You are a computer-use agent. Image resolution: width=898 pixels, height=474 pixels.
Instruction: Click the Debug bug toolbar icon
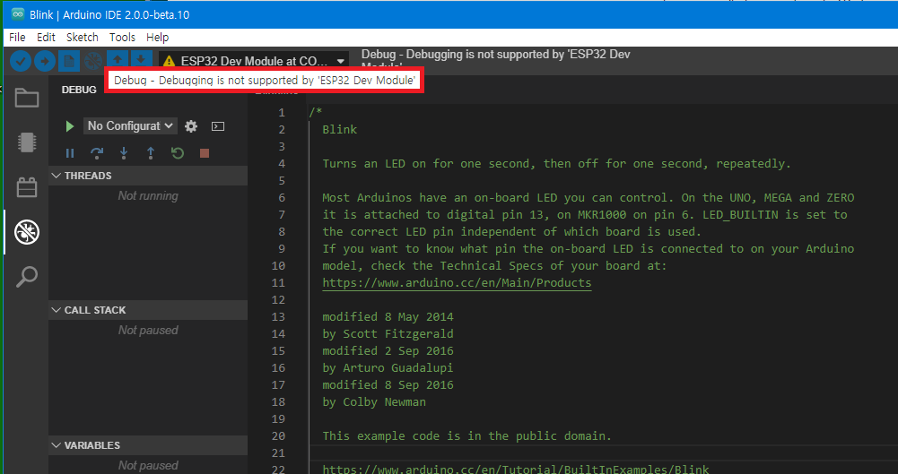coord(92,61)
